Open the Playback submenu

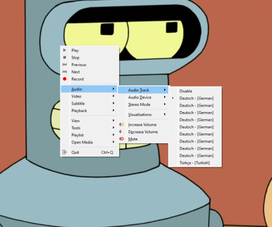coord(89,111)
